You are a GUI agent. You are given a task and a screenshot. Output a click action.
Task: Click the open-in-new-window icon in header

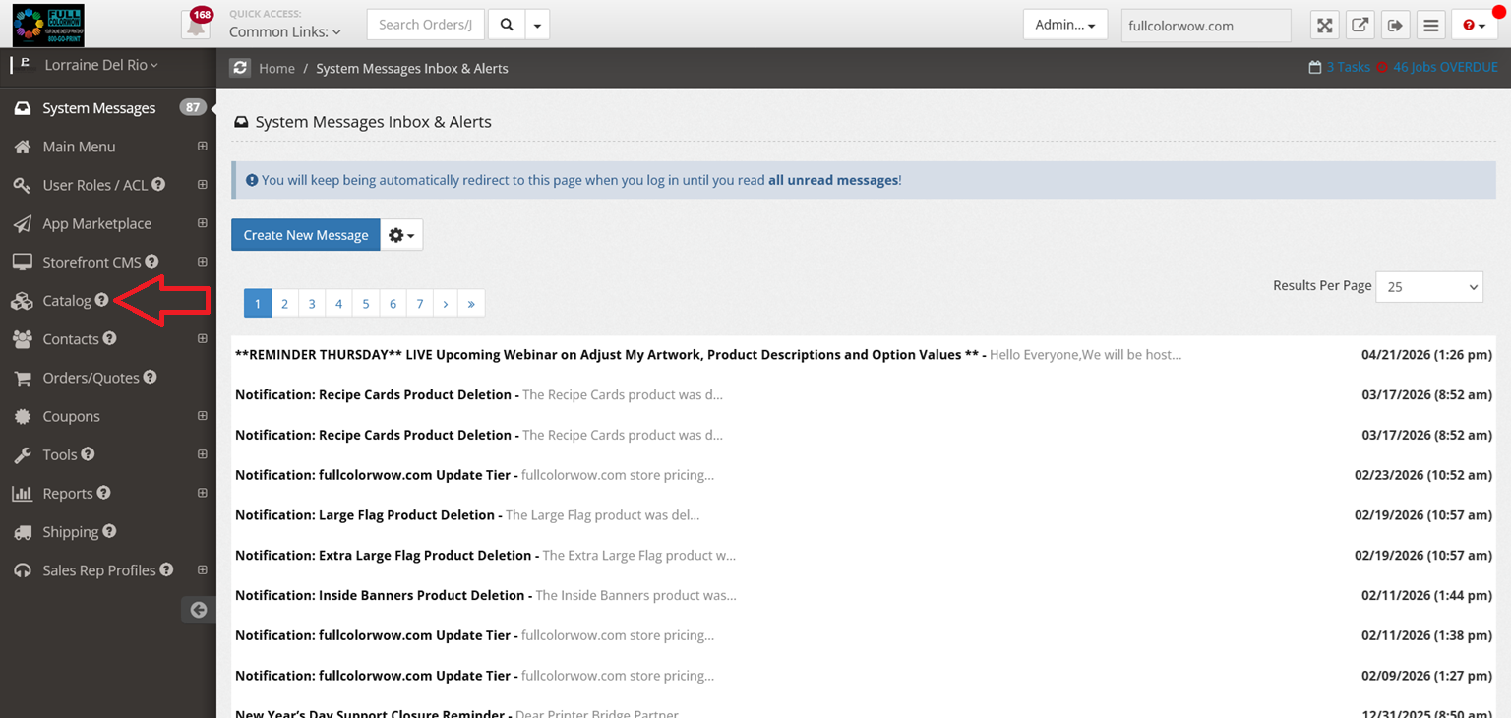point(1360,26)
